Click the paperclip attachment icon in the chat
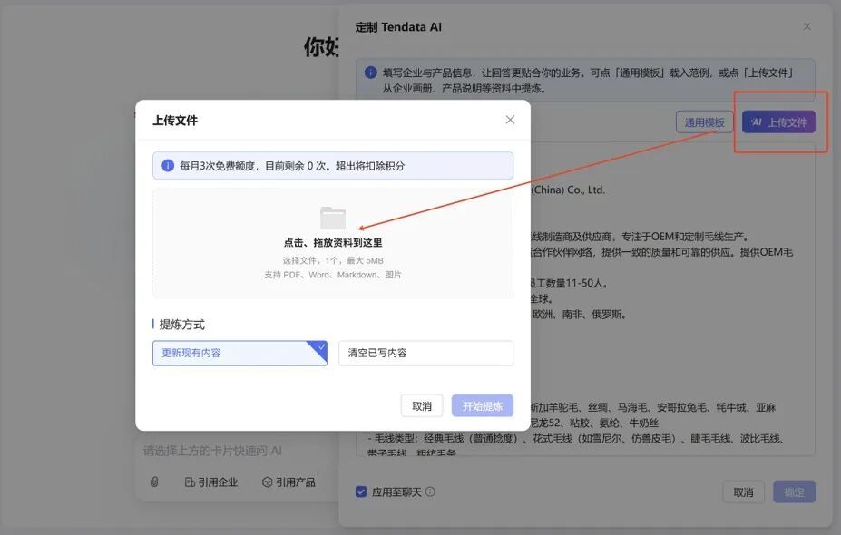Image resolution: width=841 pixels, height=535 pixels. pyautogui.click(x=154, y=481)
